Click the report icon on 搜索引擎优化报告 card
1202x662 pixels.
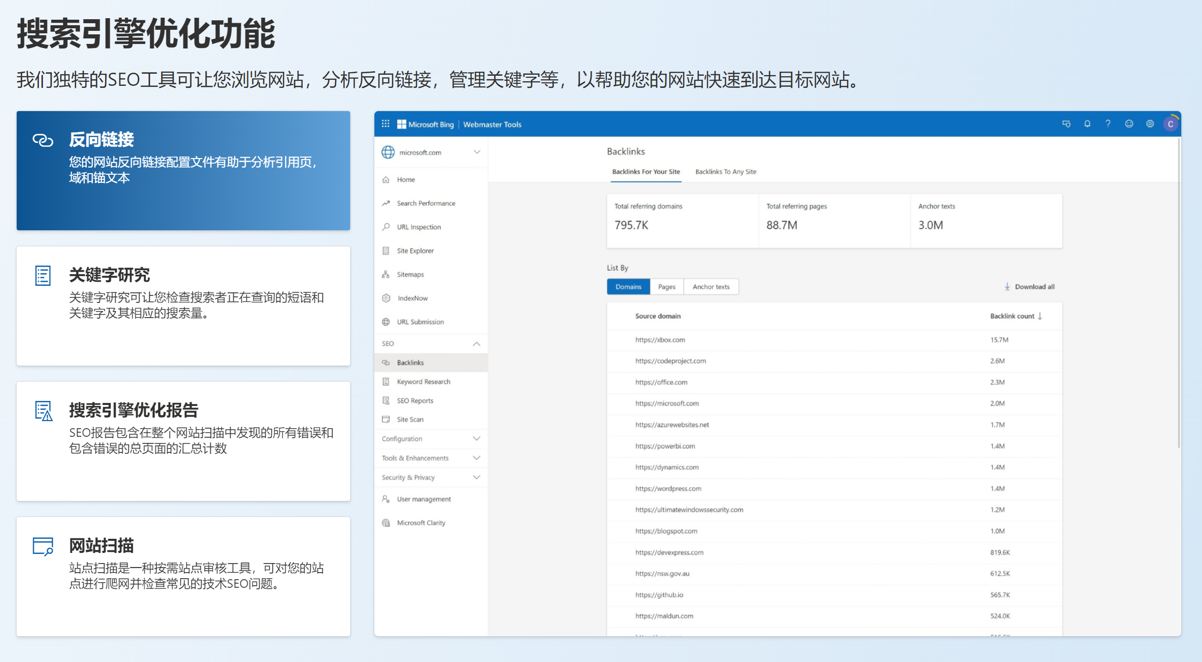click(x=44, y=411)
